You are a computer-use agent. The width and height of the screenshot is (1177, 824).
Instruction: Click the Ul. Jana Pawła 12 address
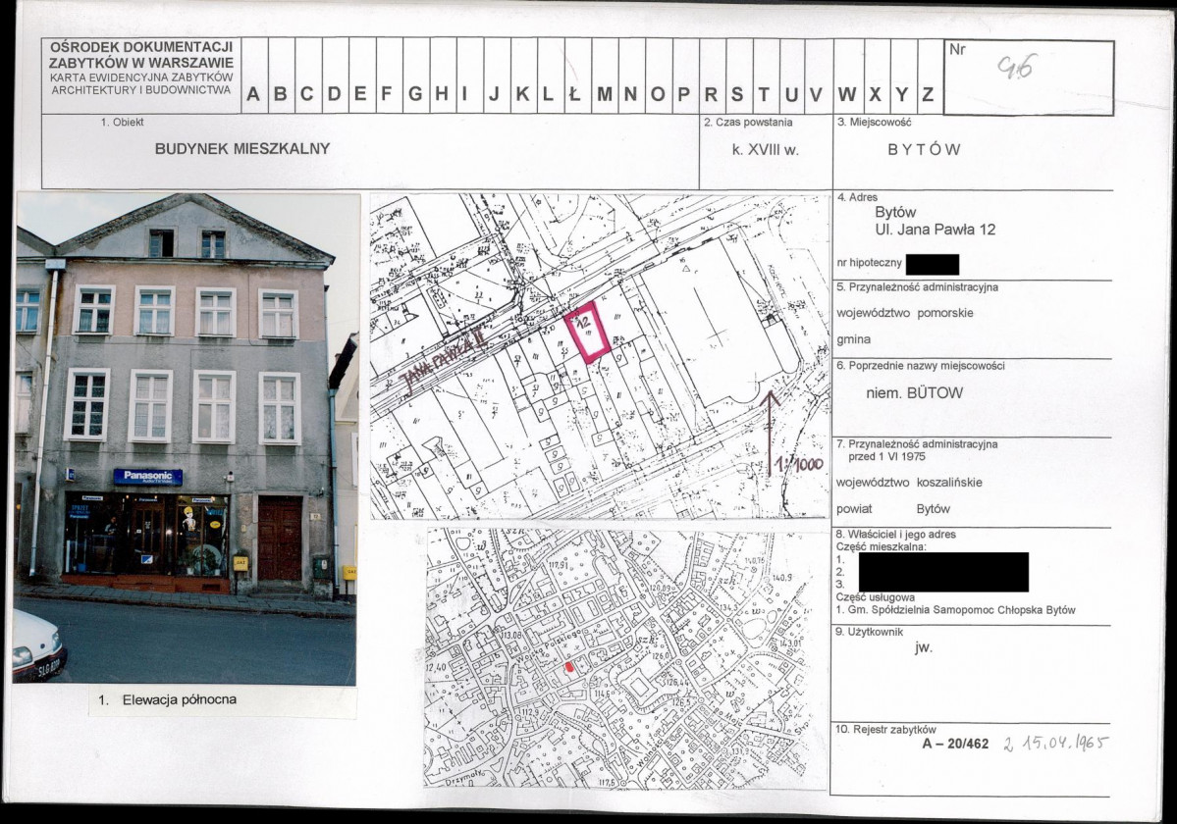pyautogui.click(x=936, y=231)
